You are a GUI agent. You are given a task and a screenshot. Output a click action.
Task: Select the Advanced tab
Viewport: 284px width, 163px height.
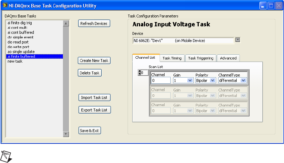point(228,58)
